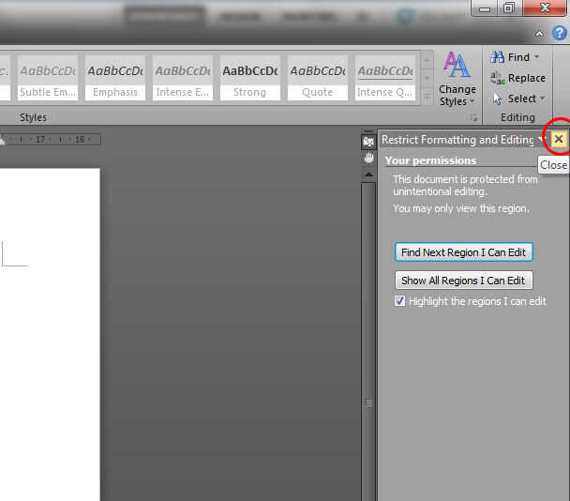Open Restrict Formatting pane options arrow
The image size is (570, 501).
pos(540,140)
